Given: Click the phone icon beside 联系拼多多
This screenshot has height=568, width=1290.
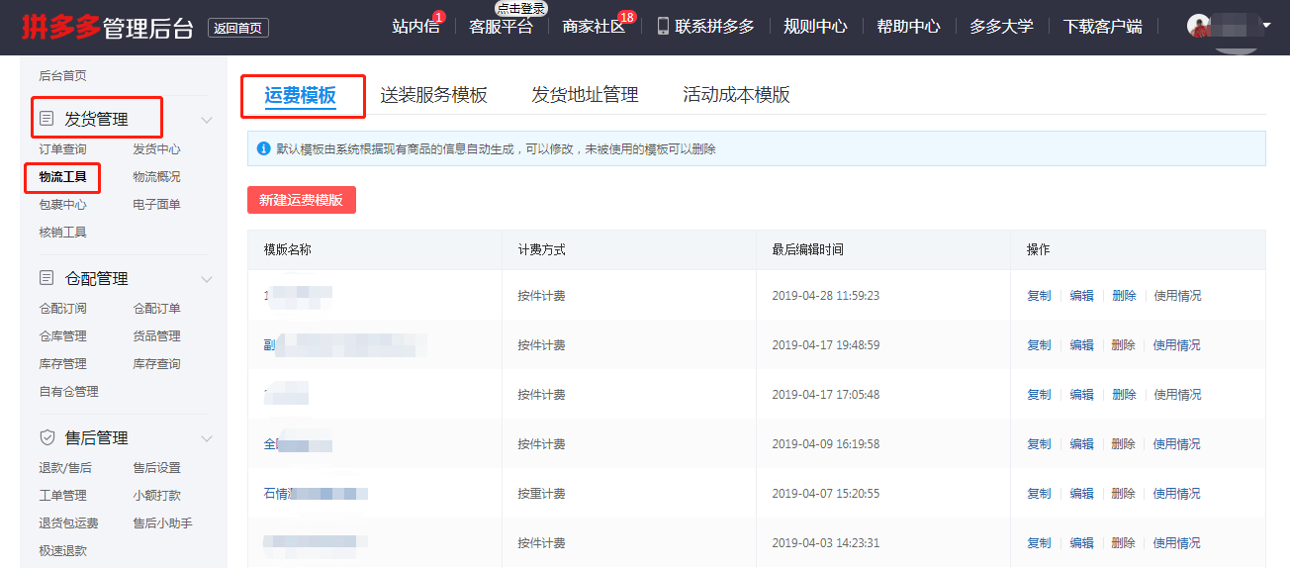Looking at the screenshot, I should click(x=663, y=26).
